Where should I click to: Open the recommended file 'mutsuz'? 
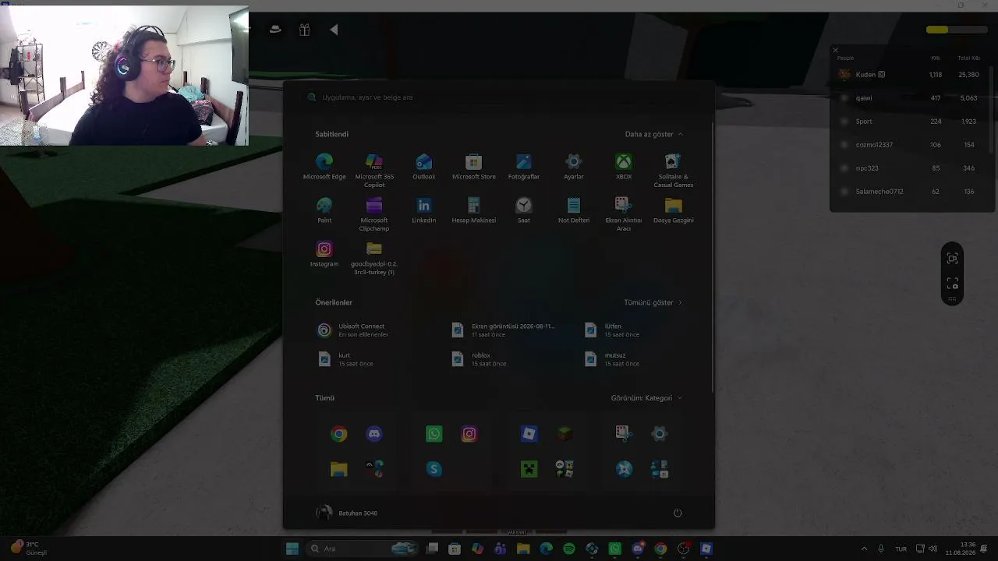(x=613, y=359)
